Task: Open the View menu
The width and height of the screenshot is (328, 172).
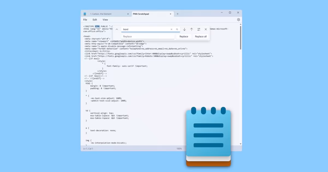Action: click(105, 20)
